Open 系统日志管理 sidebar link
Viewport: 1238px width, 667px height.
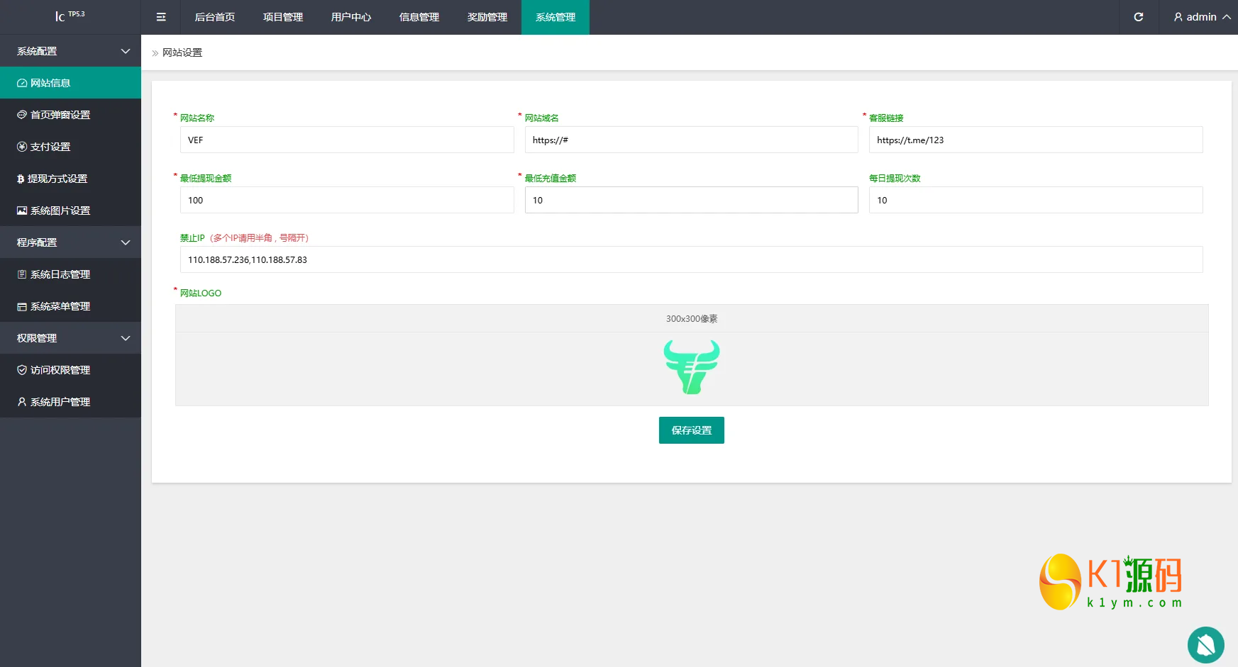coord(70,274)
